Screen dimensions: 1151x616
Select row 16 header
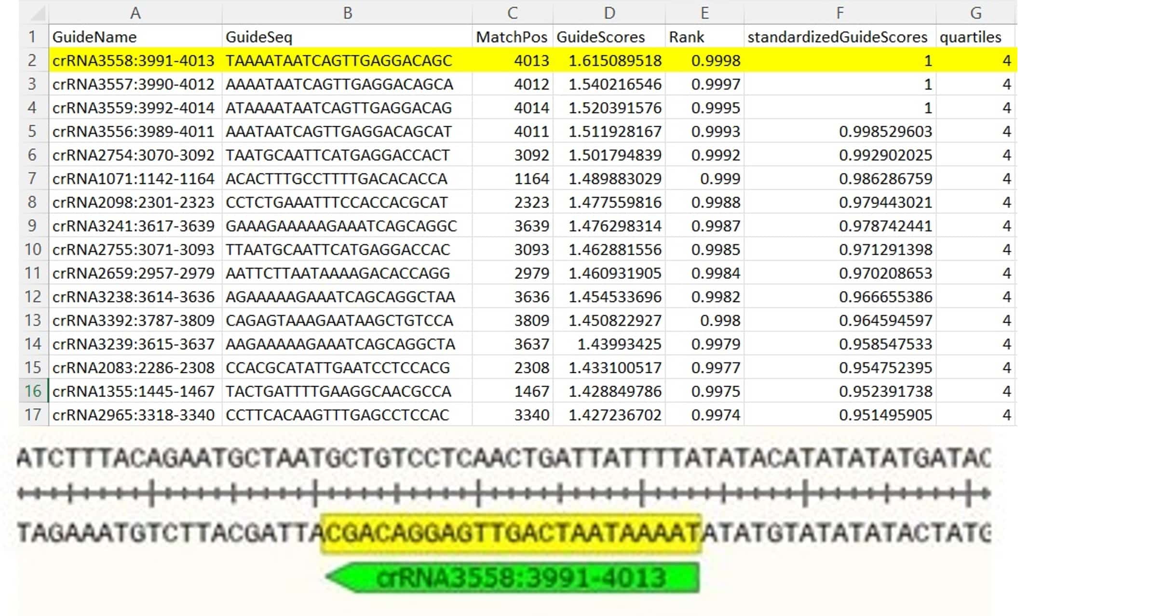tap(33, 391)
